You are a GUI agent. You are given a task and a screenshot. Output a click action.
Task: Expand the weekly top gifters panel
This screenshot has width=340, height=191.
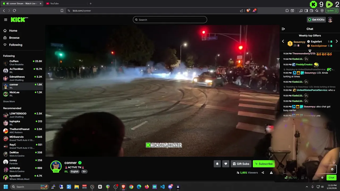coord(310,51)
